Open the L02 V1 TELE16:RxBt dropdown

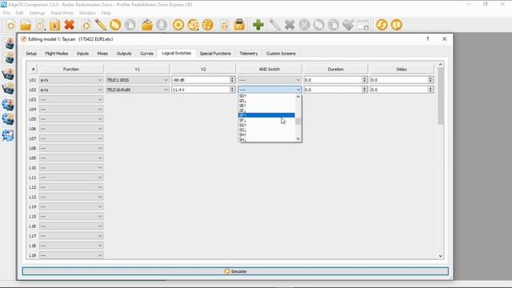(x=137, y=90)
